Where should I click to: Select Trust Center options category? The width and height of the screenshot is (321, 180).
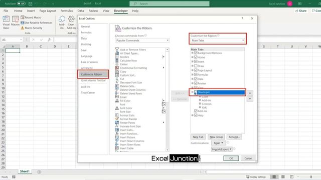coord(88,92)
